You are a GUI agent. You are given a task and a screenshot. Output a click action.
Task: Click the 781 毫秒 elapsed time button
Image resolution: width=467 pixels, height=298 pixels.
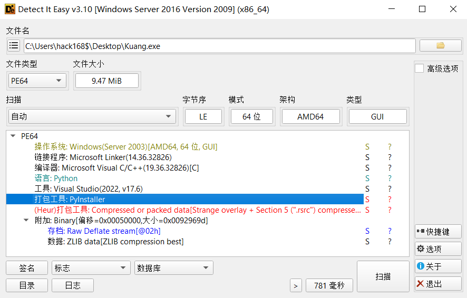point(329,285)
